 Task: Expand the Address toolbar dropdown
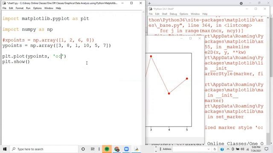click(x=209, y=149)
